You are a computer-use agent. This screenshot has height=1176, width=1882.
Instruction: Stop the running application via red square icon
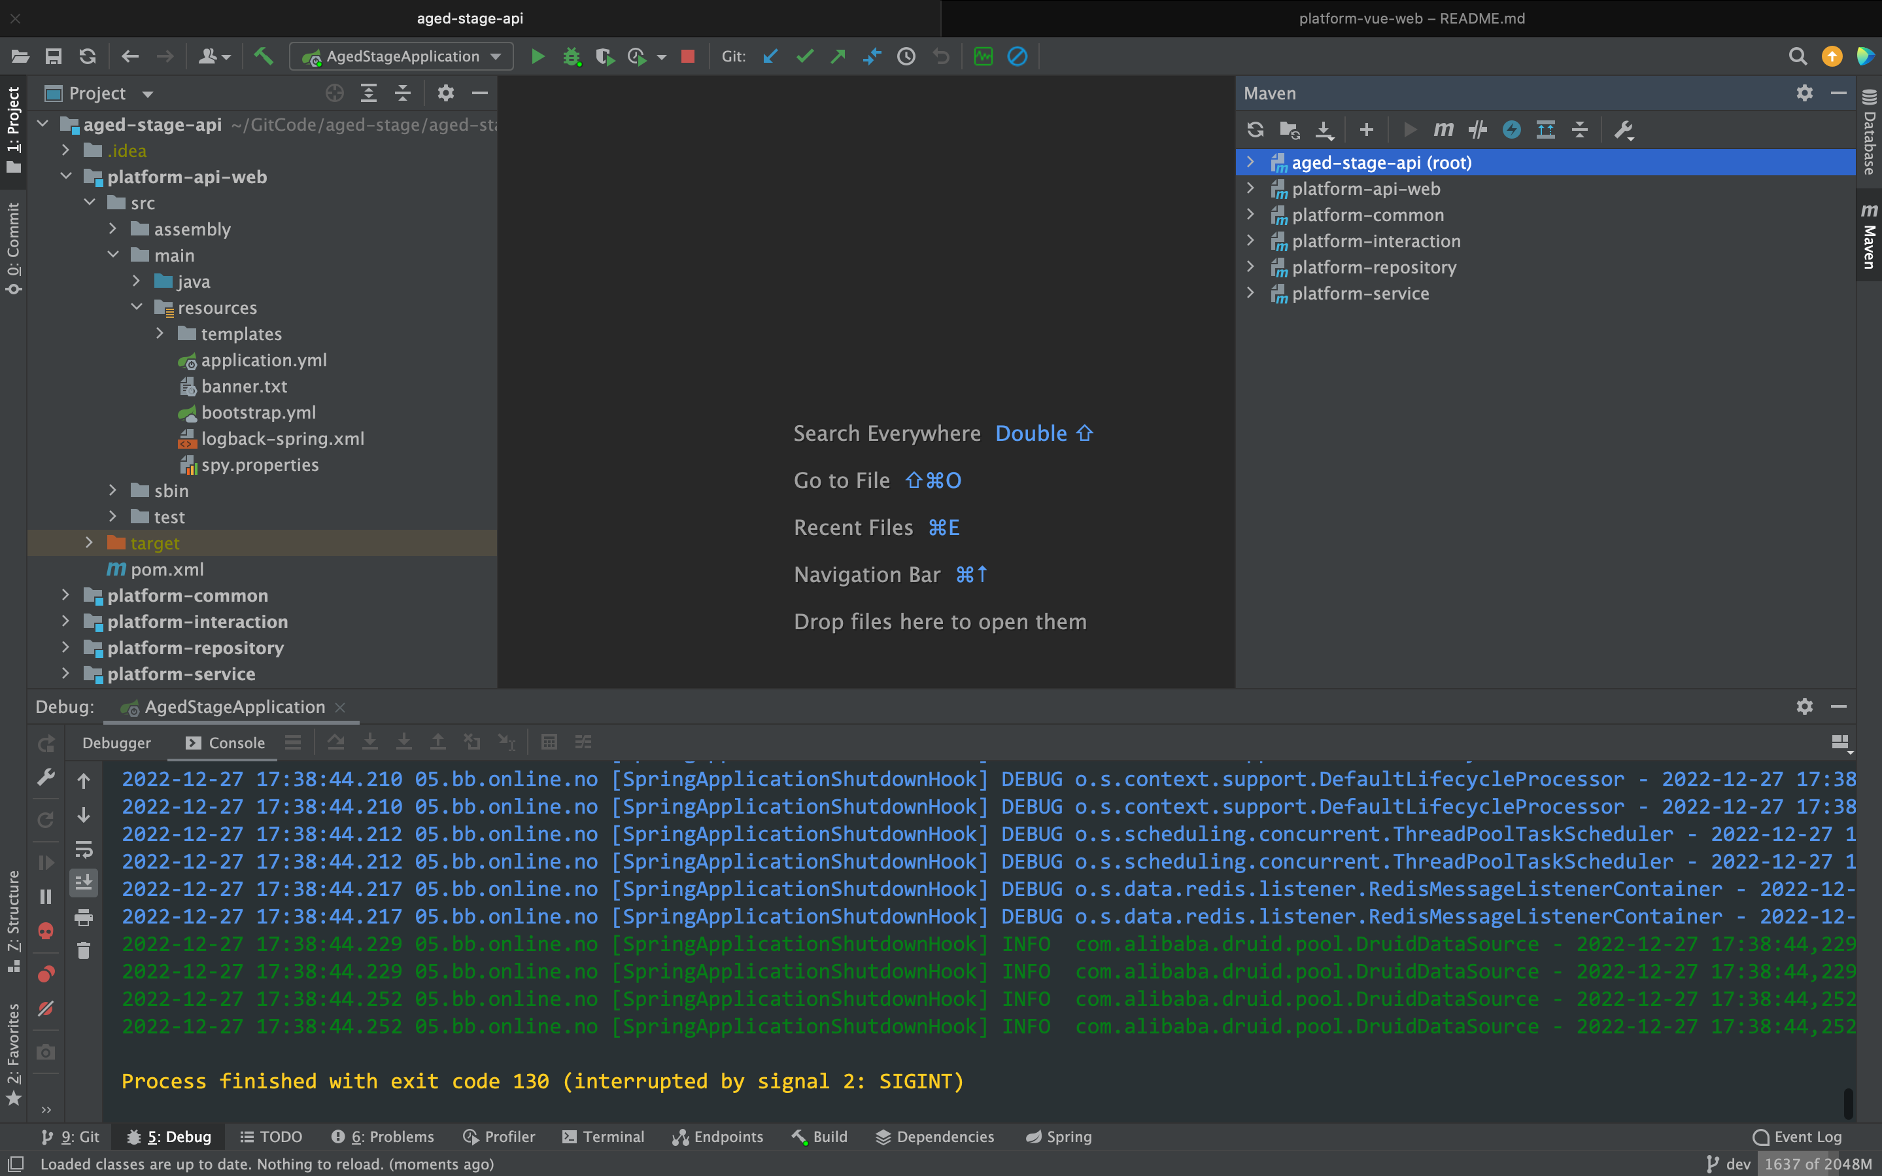(687, 56)
